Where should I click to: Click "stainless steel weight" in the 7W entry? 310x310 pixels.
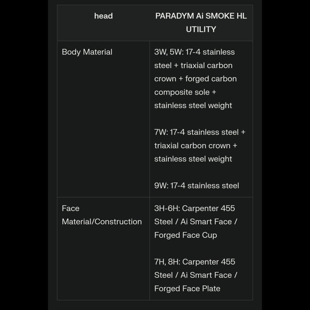click(193, 159)
